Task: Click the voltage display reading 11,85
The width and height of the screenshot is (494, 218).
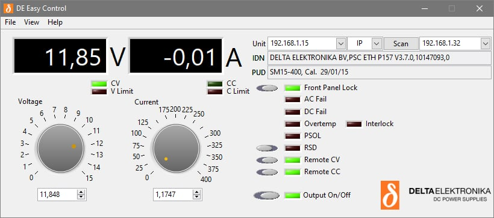Action: (x=60, y=56)
